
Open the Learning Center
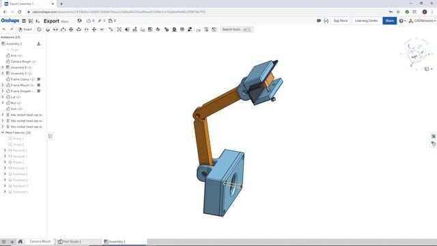pos(366,20)
